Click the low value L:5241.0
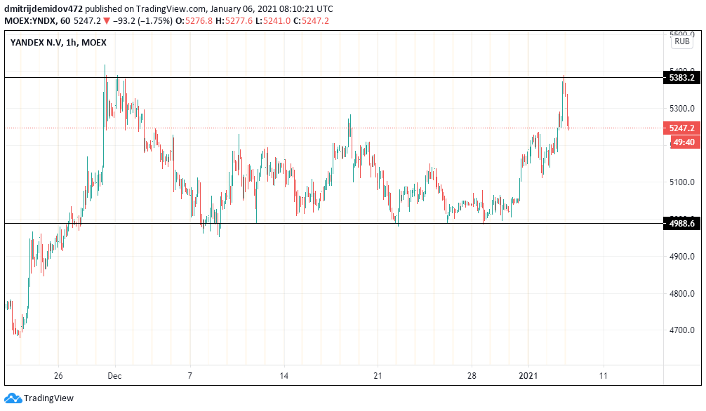This screenshot has width=706, height=411. pyautogui.click(x=273, y=21)
